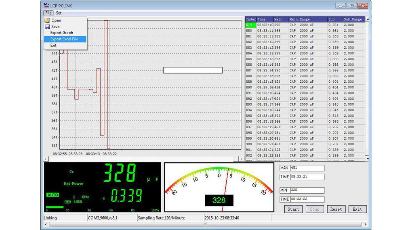Click the Main_Range column header

tap(299, 19)
